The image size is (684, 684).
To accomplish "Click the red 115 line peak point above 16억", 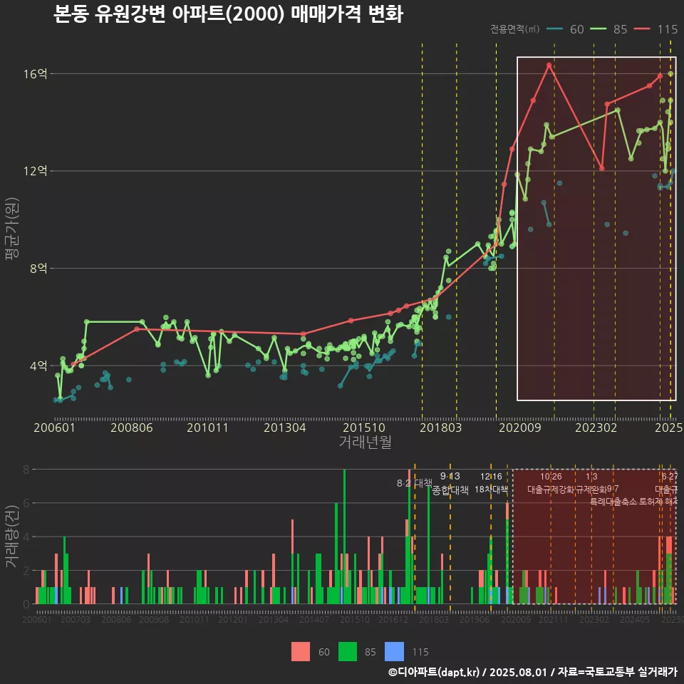I will tap(549, 66).
